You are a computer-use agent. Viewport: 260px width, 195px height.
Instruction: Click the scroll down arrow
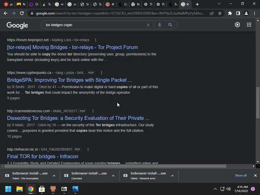click(x=258, y=162)
